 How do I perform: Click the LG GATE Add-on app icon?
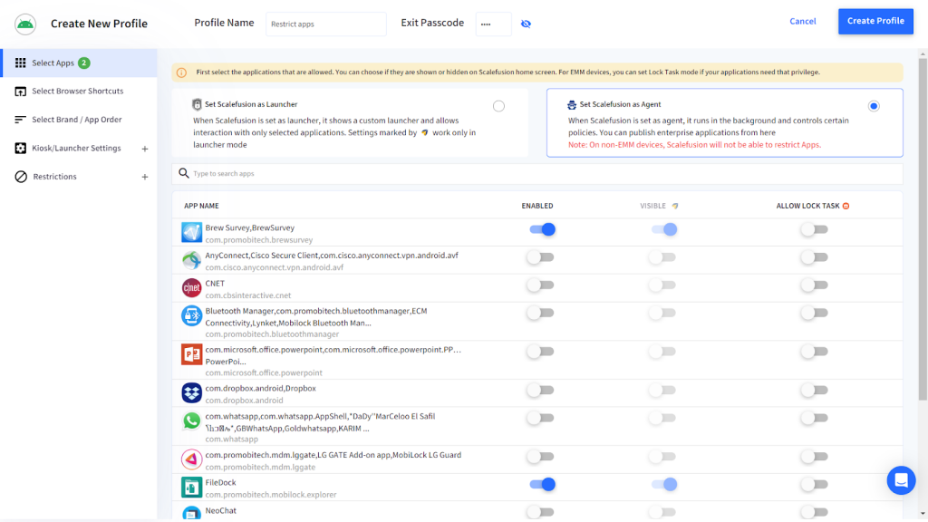192,459
